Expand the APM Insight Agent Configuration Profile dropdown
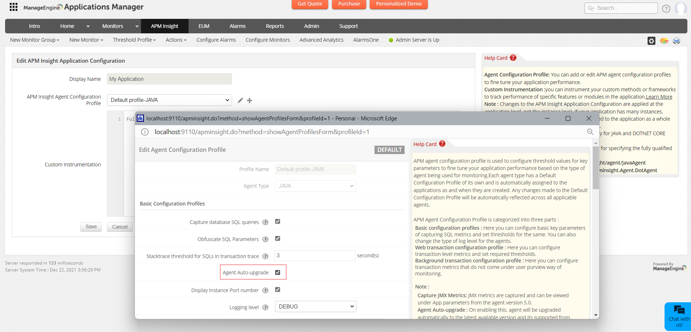Screen dimensions: 691x332 click(x=169, y=100)
